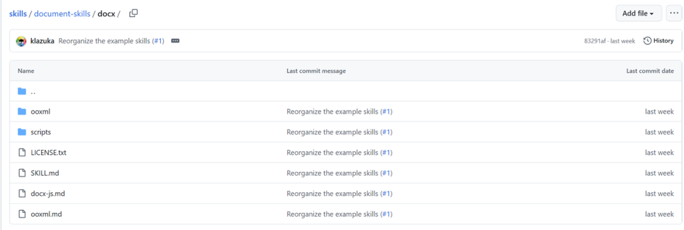Viewport: 684px width, 230px height.
Task: Open pull request #1 in header commit
Action: tap(158, 41)
